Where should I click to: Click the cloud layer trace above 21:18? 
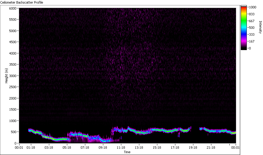pyautogui.click(x=211, y=131)
